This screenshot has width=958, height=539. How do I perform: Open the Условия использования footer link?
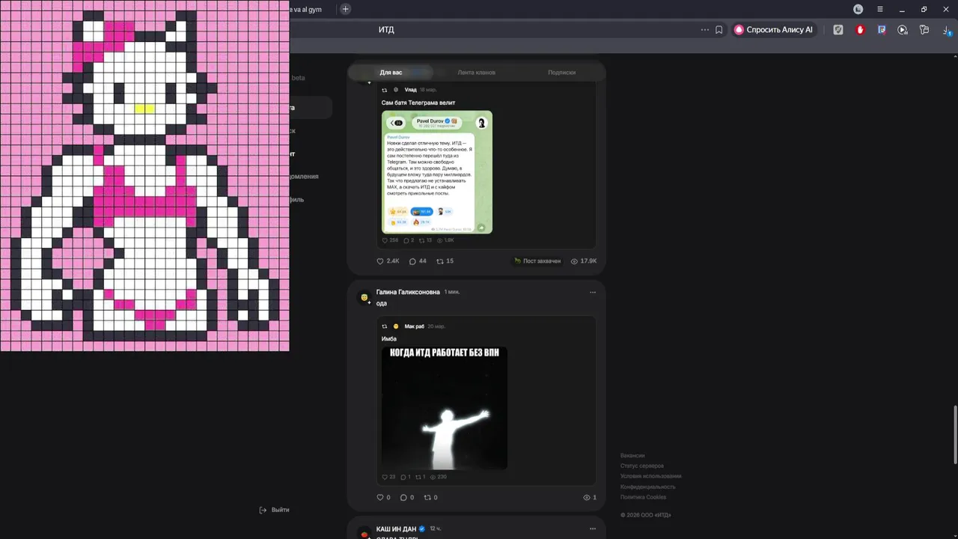(x=651, y=477)
